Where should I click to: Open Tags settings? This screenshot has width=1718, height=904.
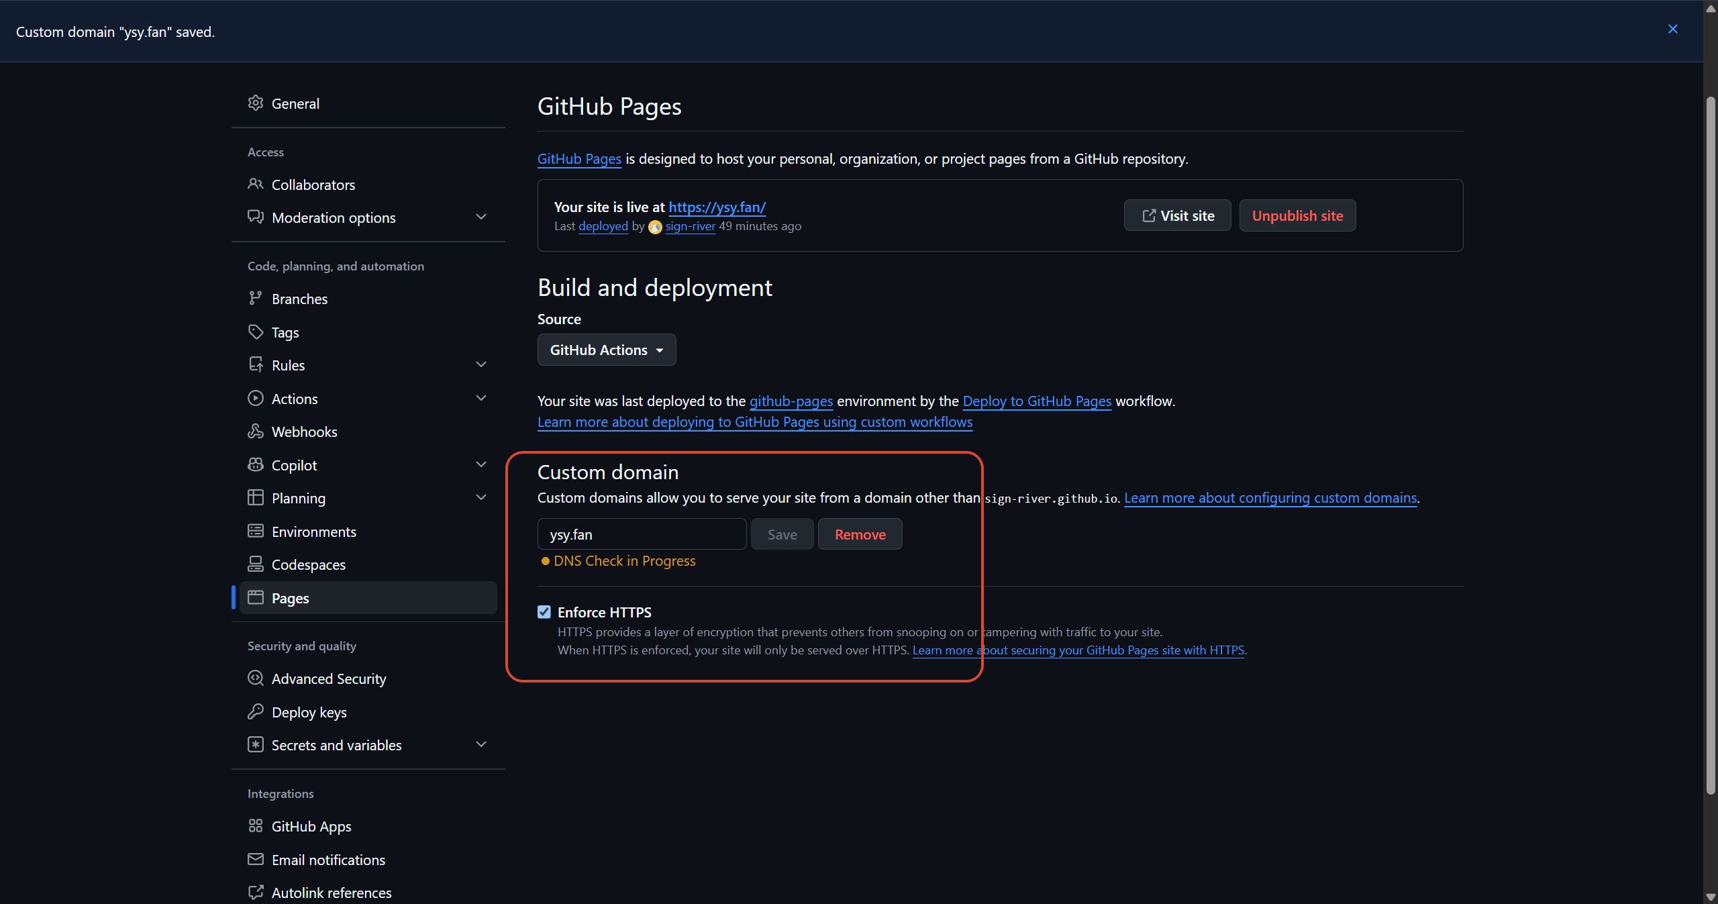coord(368,332)
